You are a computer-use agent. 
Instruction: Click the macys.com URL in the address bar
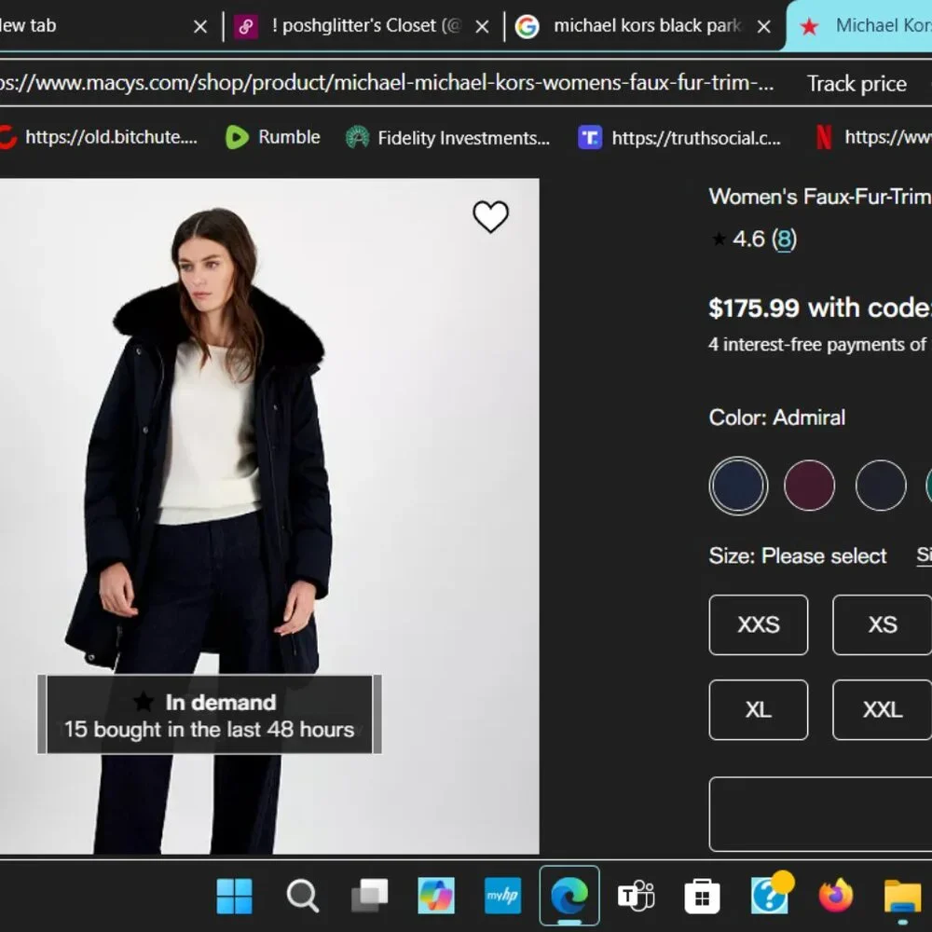coord(387,83)
